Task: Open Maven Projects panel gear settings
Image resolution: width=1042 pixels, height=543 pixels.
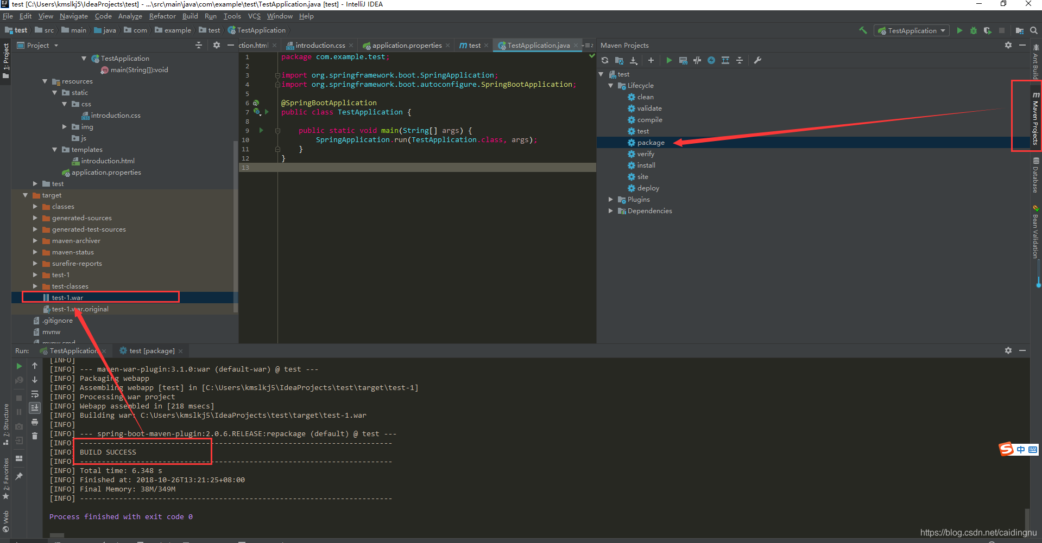Action: 1008,46
